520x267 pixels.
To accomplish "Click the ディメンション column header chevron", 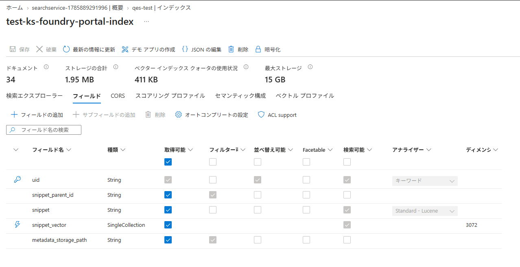I will point(496,150).
